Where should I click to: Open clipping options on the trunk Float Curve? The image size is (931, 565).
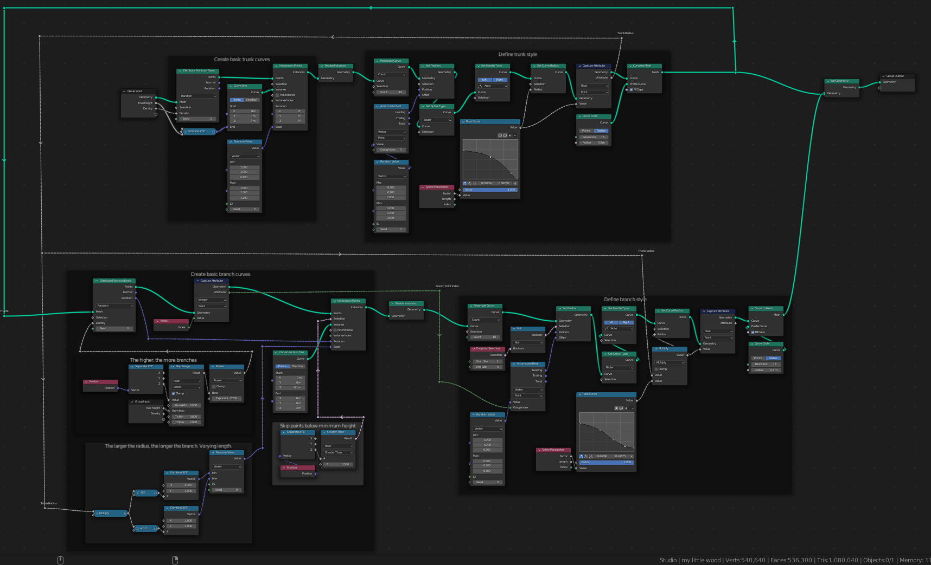coord(510,135)
